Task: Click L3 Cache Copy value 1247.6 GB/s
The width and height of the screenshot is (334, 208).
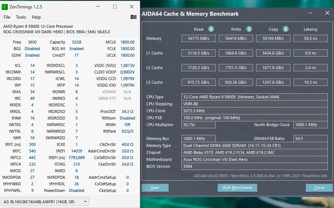Action: click(x=273, y=82)
